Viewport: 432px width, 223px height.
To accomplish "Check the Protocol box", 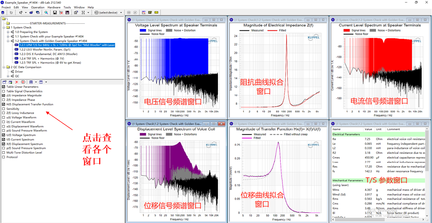I will click(3, 157).
